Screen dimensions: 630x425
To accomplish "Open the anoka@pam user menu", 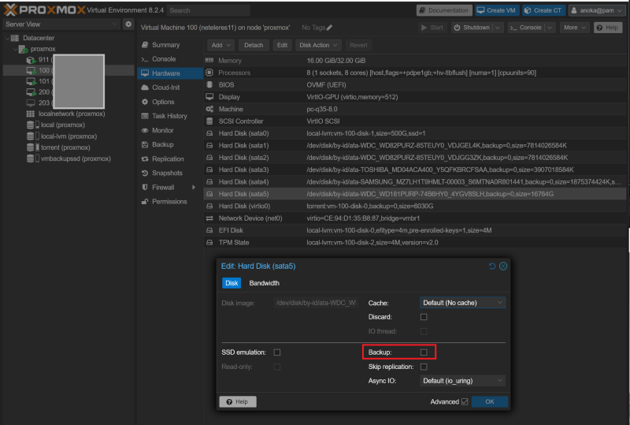I will point(598,10).
